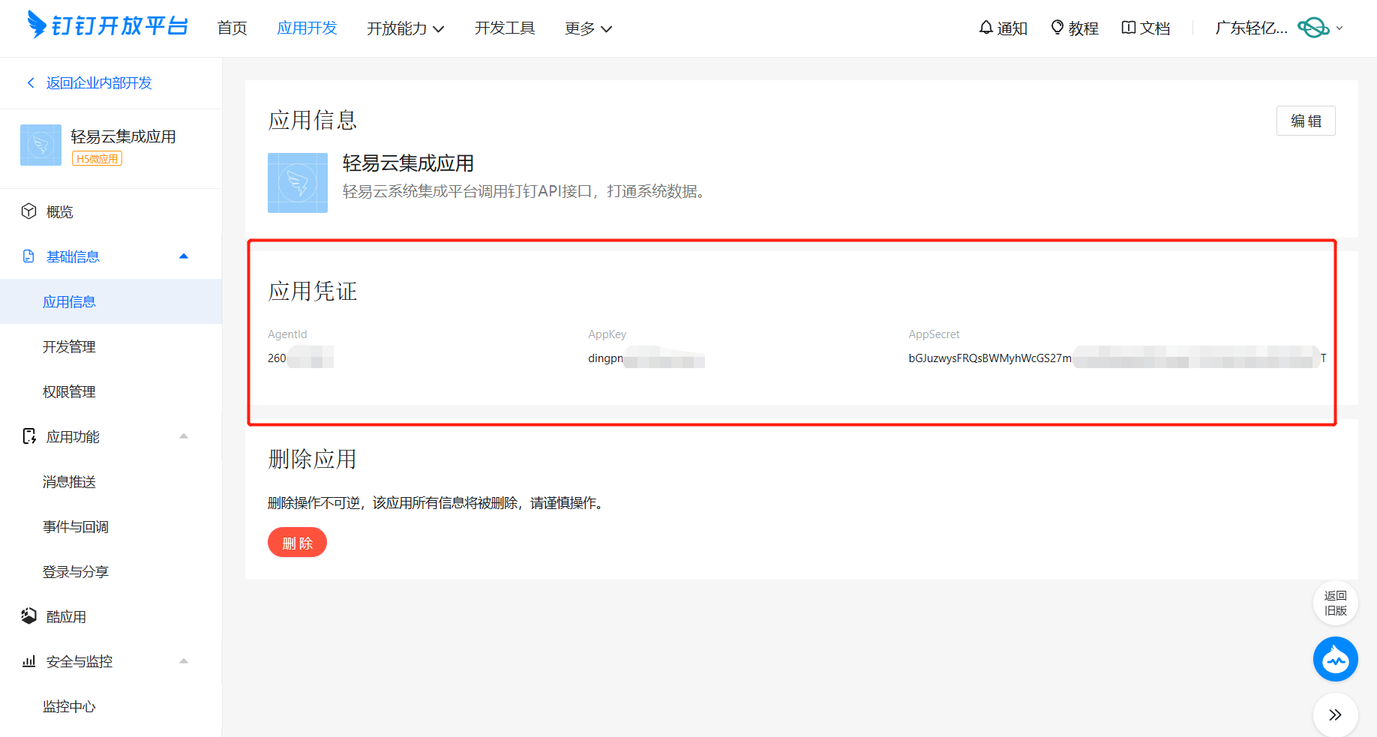This screenshot has height=737, width=1377.
Task: Click the 应用功能 phone icon
Action: pos(28,436)
